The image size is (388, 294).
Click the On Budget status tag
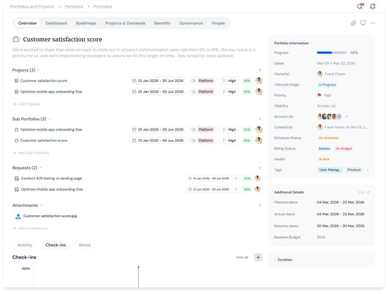(344, 148)
